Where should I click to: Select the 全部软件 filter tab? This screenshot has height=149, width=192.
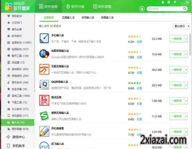click(49, 18)
